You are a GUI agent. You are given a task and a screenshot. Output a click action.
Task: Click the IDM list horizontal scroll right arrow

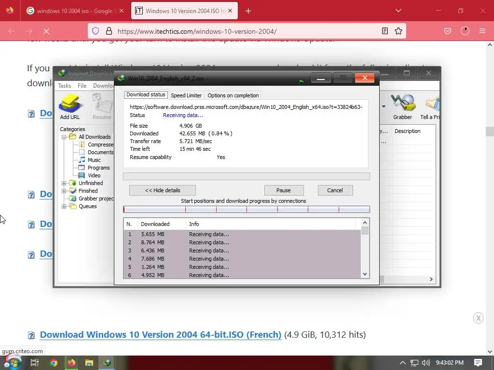tap(431, 279)
